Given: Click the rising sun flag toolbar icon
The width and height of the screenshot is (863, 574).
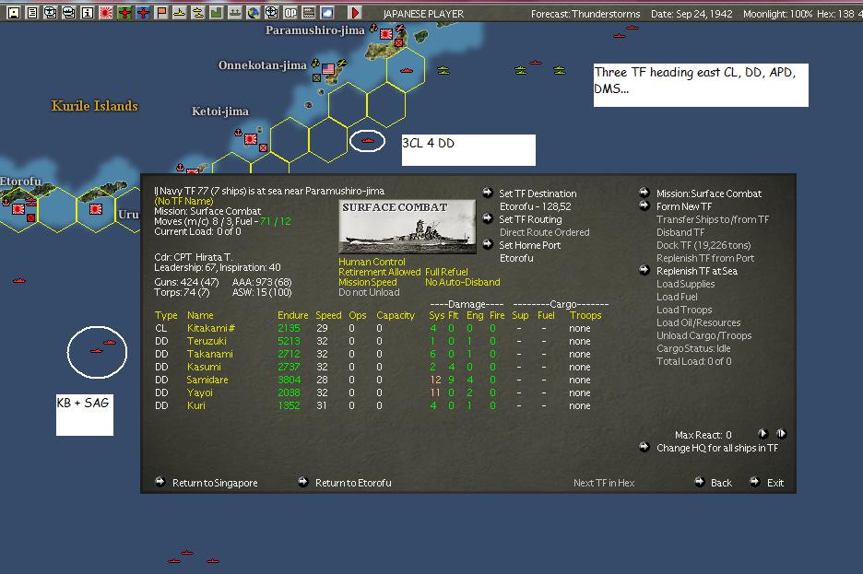Looking at the screenshot, I should [106, 12].
